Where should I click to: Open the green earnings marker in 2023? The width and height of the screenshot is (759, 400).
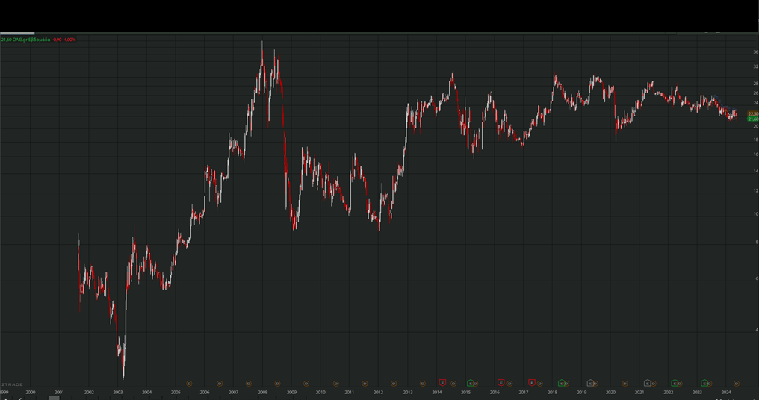tap(704, 383)
